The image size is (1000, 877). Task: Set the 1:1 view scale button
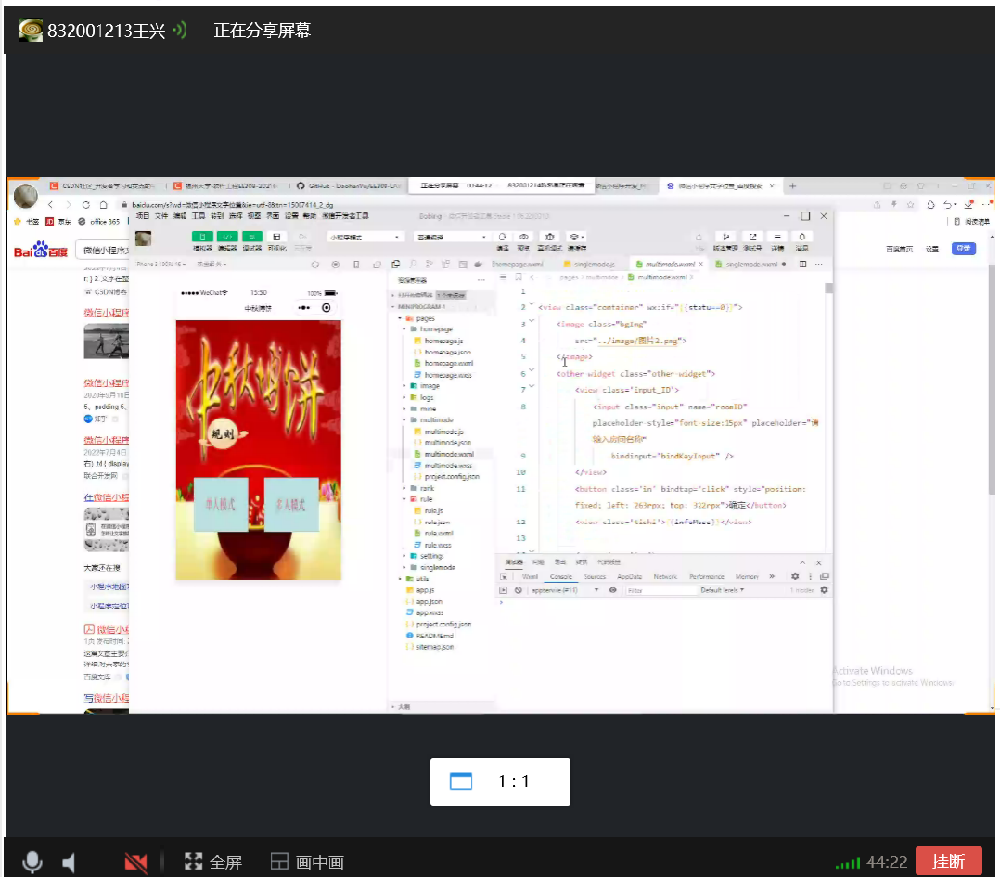pos(500,781)
